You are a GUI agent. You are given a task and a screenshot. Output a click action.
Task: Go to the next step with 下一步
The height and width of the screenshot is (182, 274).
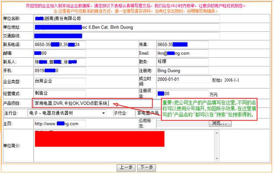(x=146, y=168)
